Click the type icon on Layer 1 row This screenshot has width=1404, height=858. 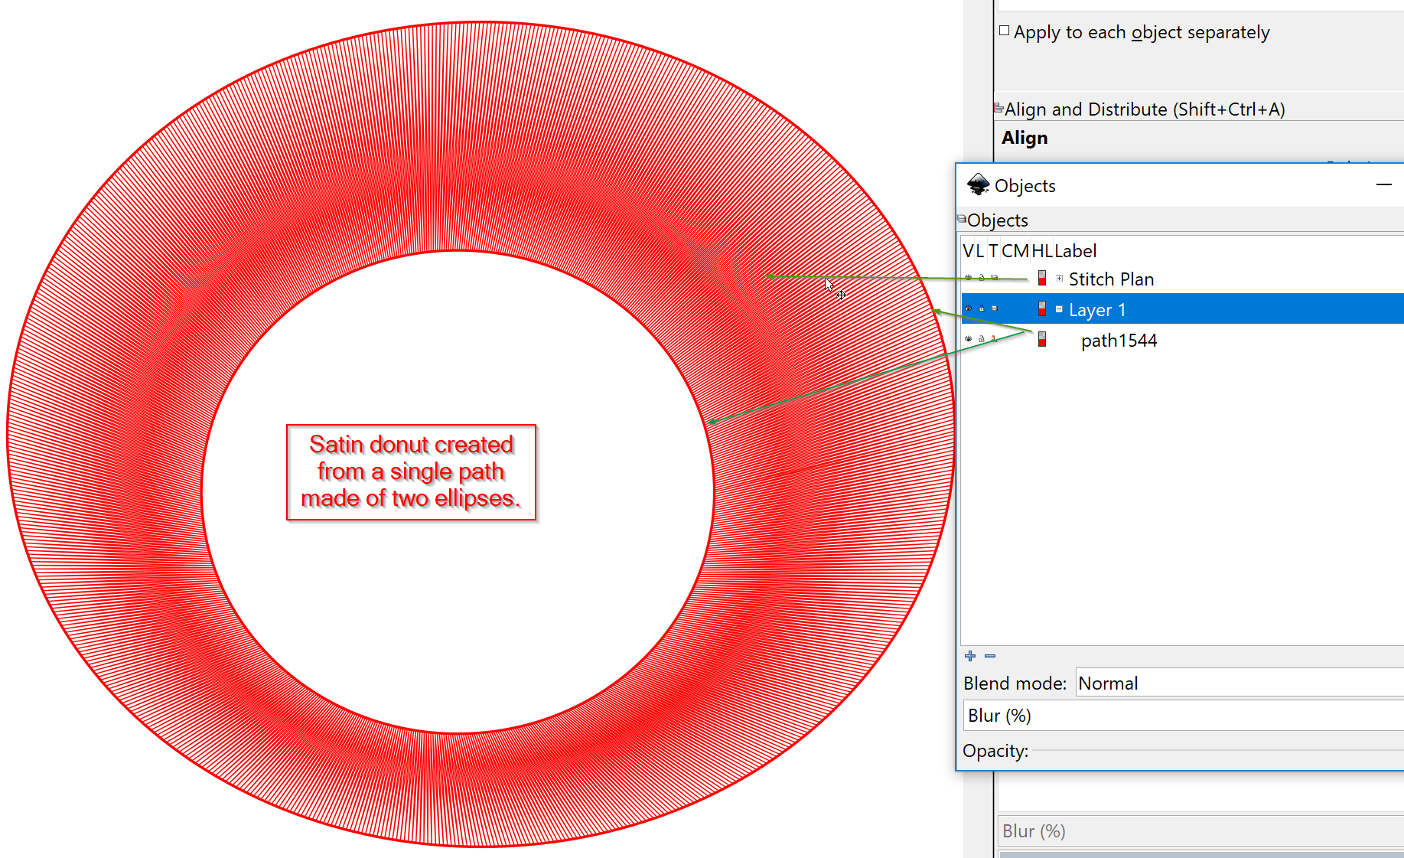point(995,309)
